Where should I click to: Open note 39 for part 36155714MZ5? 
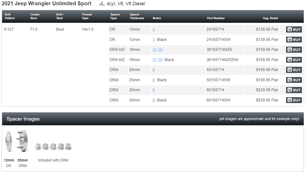click(160, 50)
